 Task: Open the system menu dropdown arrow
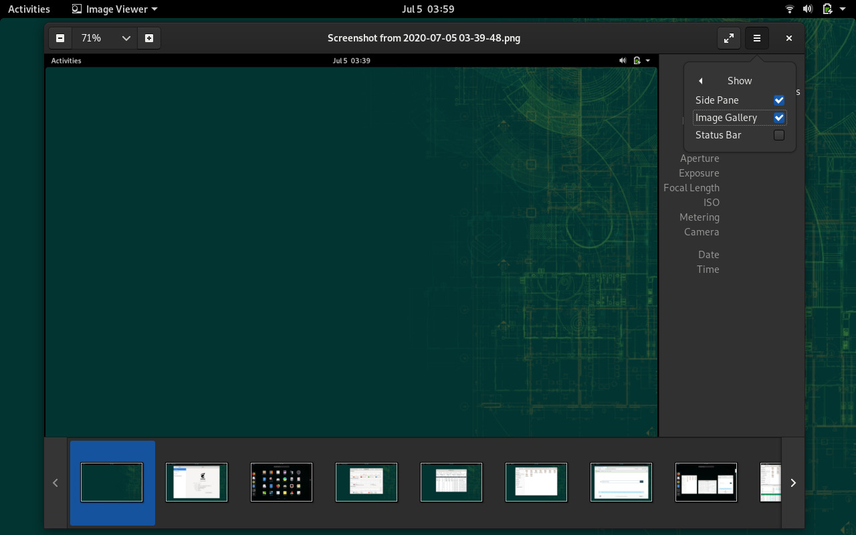(x=843, y=9)
